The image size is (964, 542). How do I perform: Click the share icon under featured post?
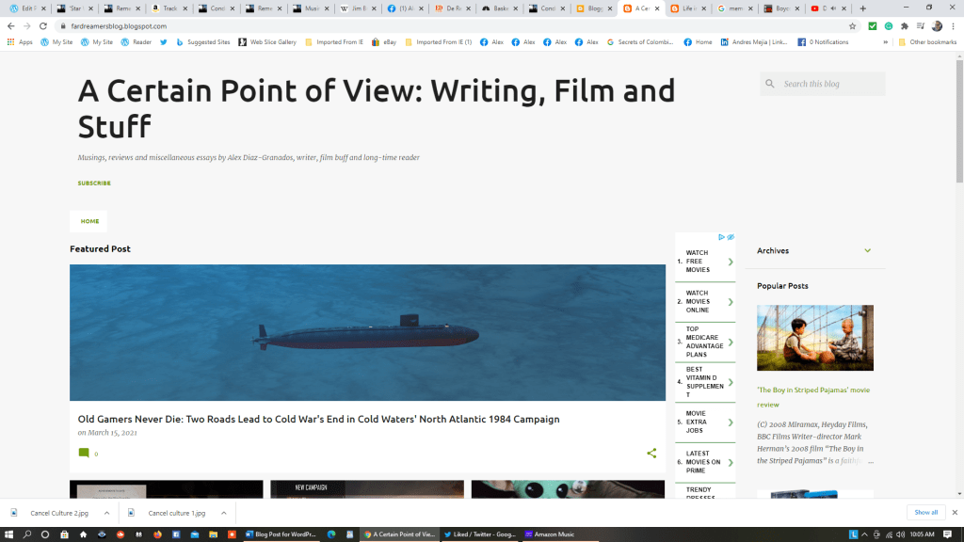[651, 454]
